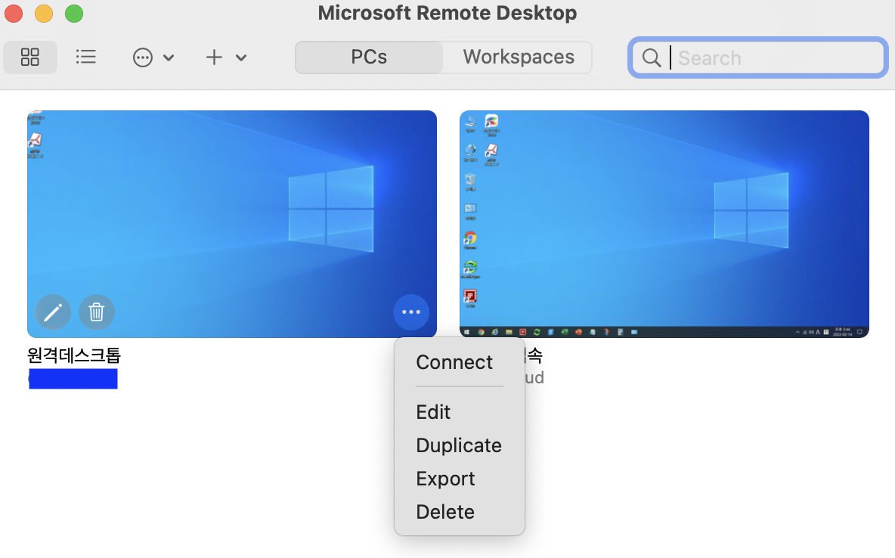Open the second PC thumbnail with taskbar
The image size is (895, 558).
tap(664, 224)
